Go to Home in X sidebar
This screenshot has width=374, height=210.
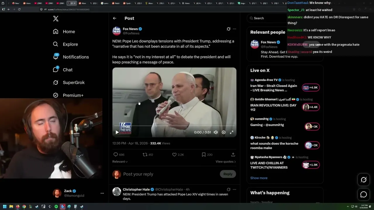point(64,32)
